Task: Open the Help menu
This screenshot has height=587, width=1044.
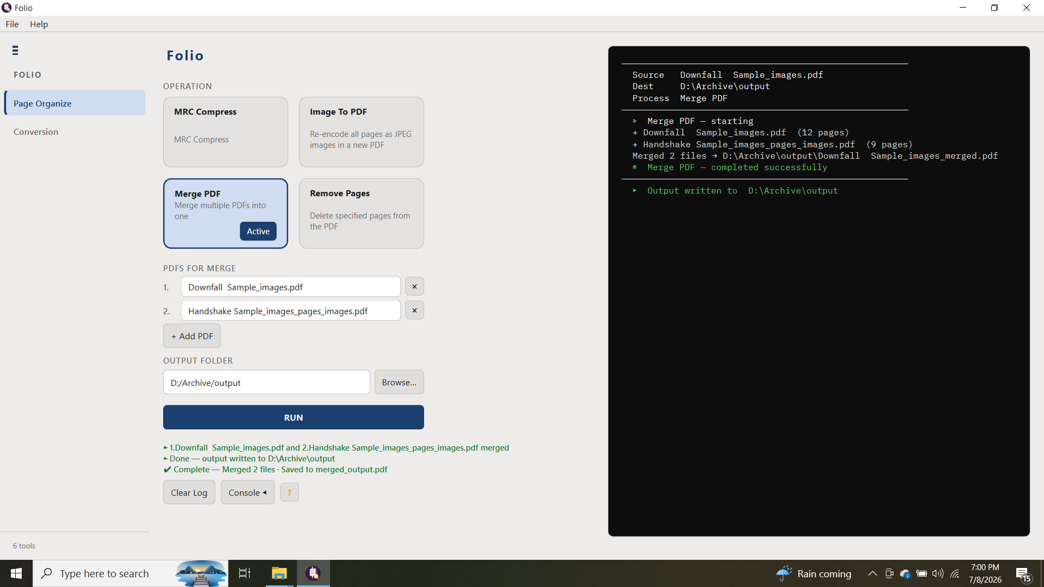Action: coord(39,24)
